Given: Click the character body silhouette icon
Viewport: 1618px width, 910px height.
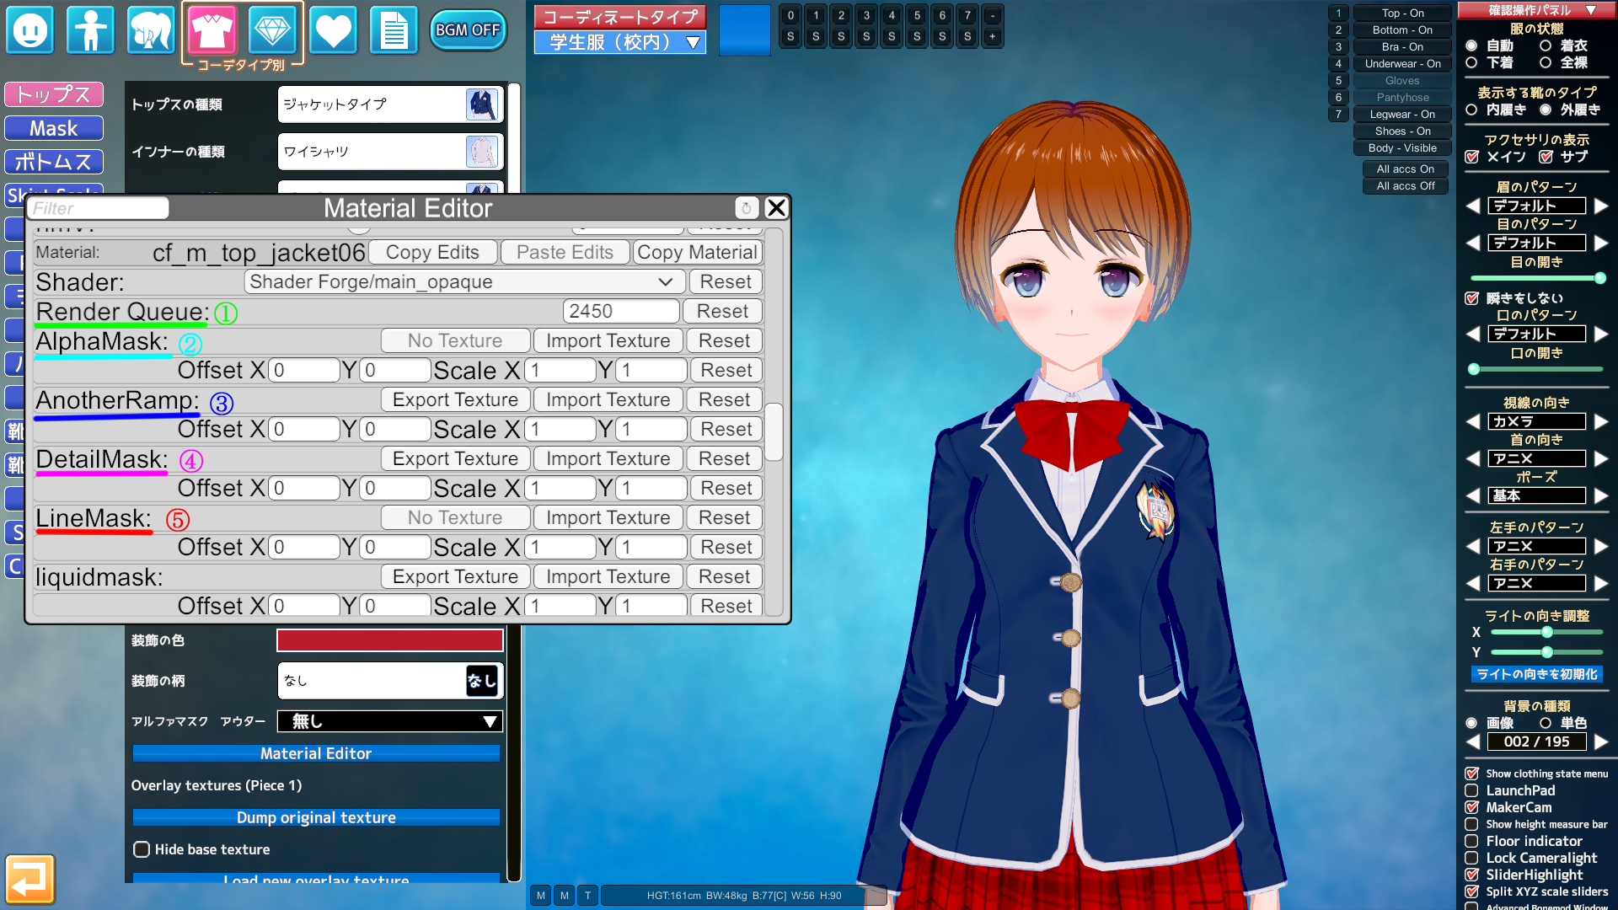Looking at the screenshot, I should coord(91,29).
